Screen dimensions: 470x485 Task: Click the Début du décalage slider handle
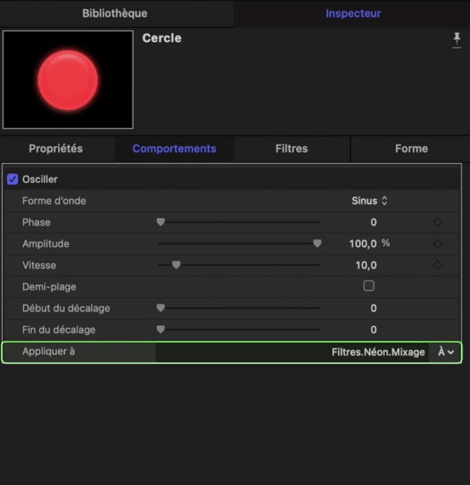point(160,307)
